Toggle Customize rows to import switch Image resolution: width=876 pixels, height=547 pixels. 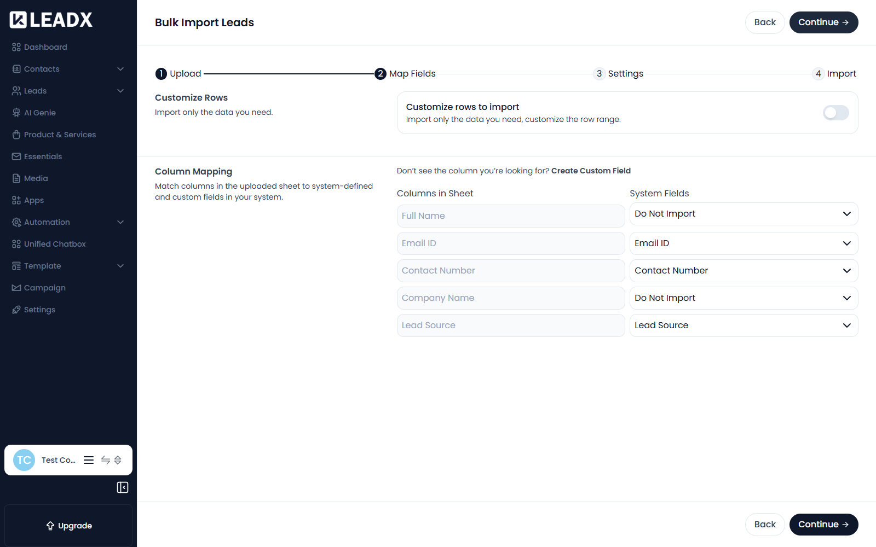(836, 113)
